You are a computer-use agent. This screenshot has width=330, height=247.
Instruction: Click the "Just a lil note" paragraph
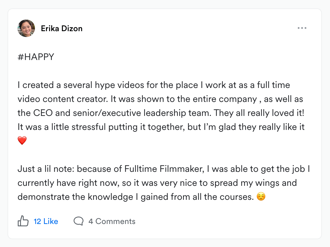click(x=164, y=183)
